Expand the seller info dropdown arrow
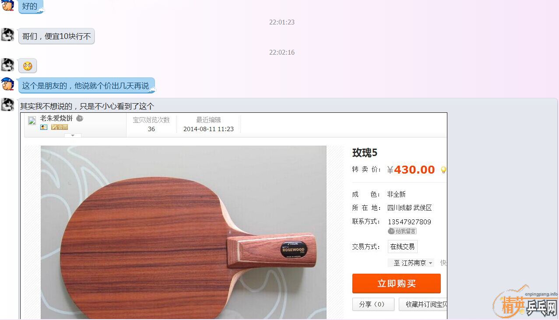The height and width of the screenshot is (320, 559). point(73,136)
